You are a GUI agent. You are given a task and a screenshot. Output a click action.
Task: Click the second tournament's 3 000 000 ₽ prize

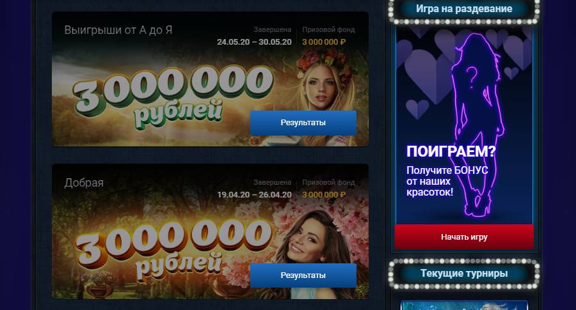(x=324, y=194)
